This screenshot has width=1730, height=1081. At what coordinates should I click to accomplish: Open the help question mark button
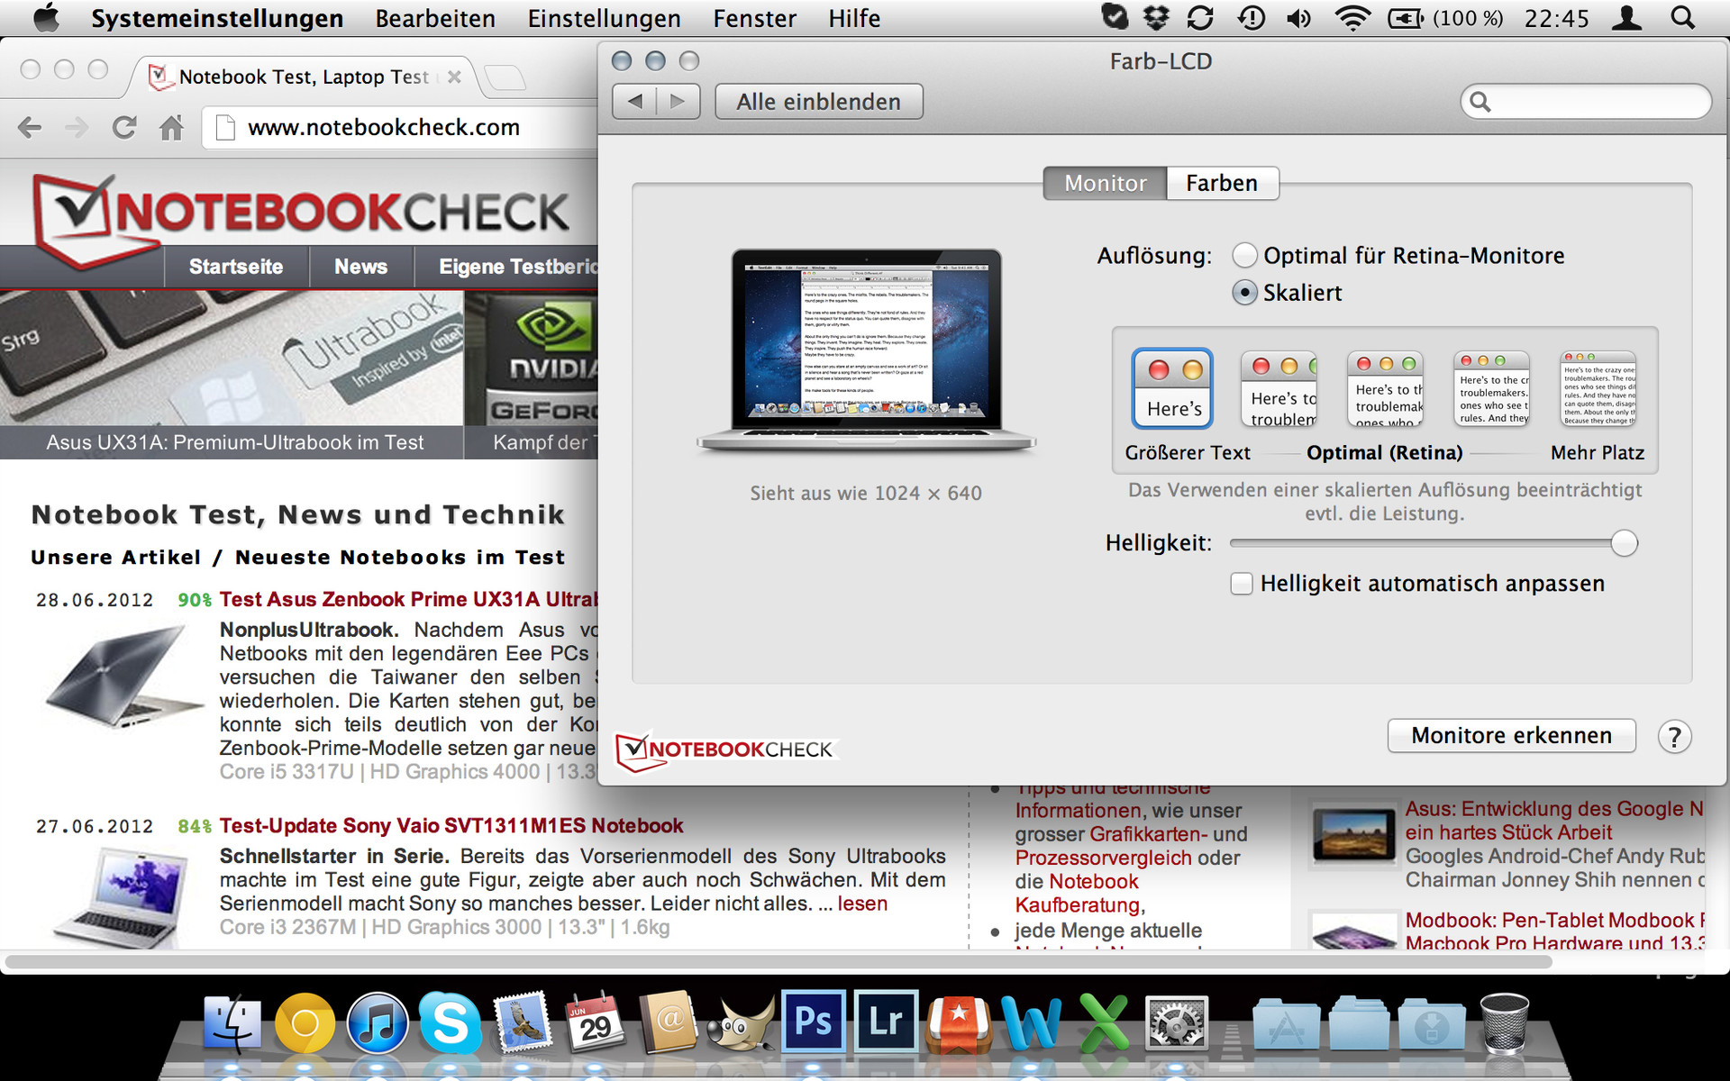1674,737
